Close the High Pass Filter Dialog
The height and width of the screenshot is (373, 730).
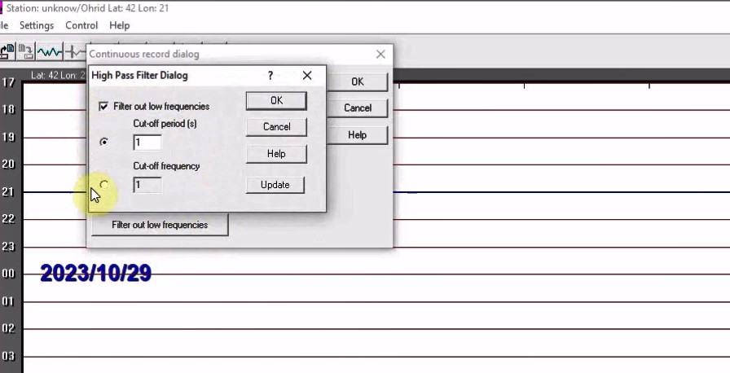click(307, 76)
